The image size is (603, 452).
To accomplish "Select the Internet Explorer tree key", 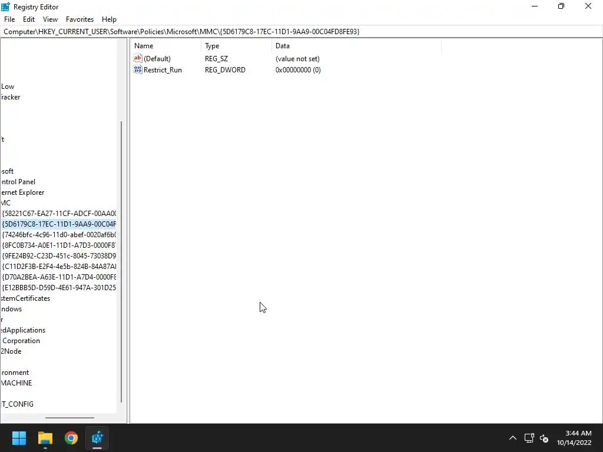I will pyautogui.click(x=22, y=192).
